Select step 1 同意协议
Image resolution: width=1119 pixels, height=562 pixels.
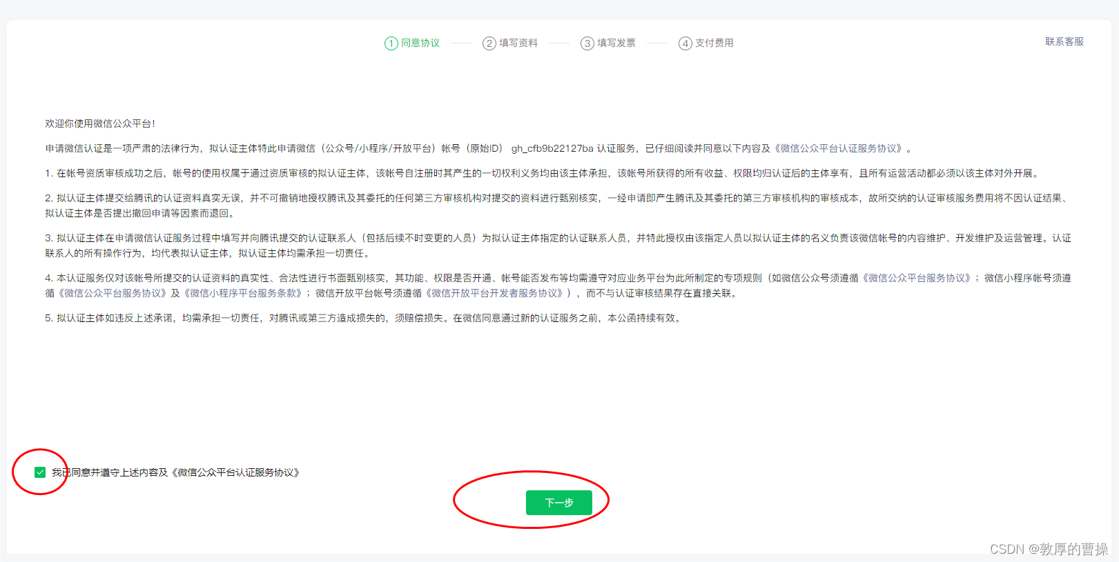tap(412, 43)
